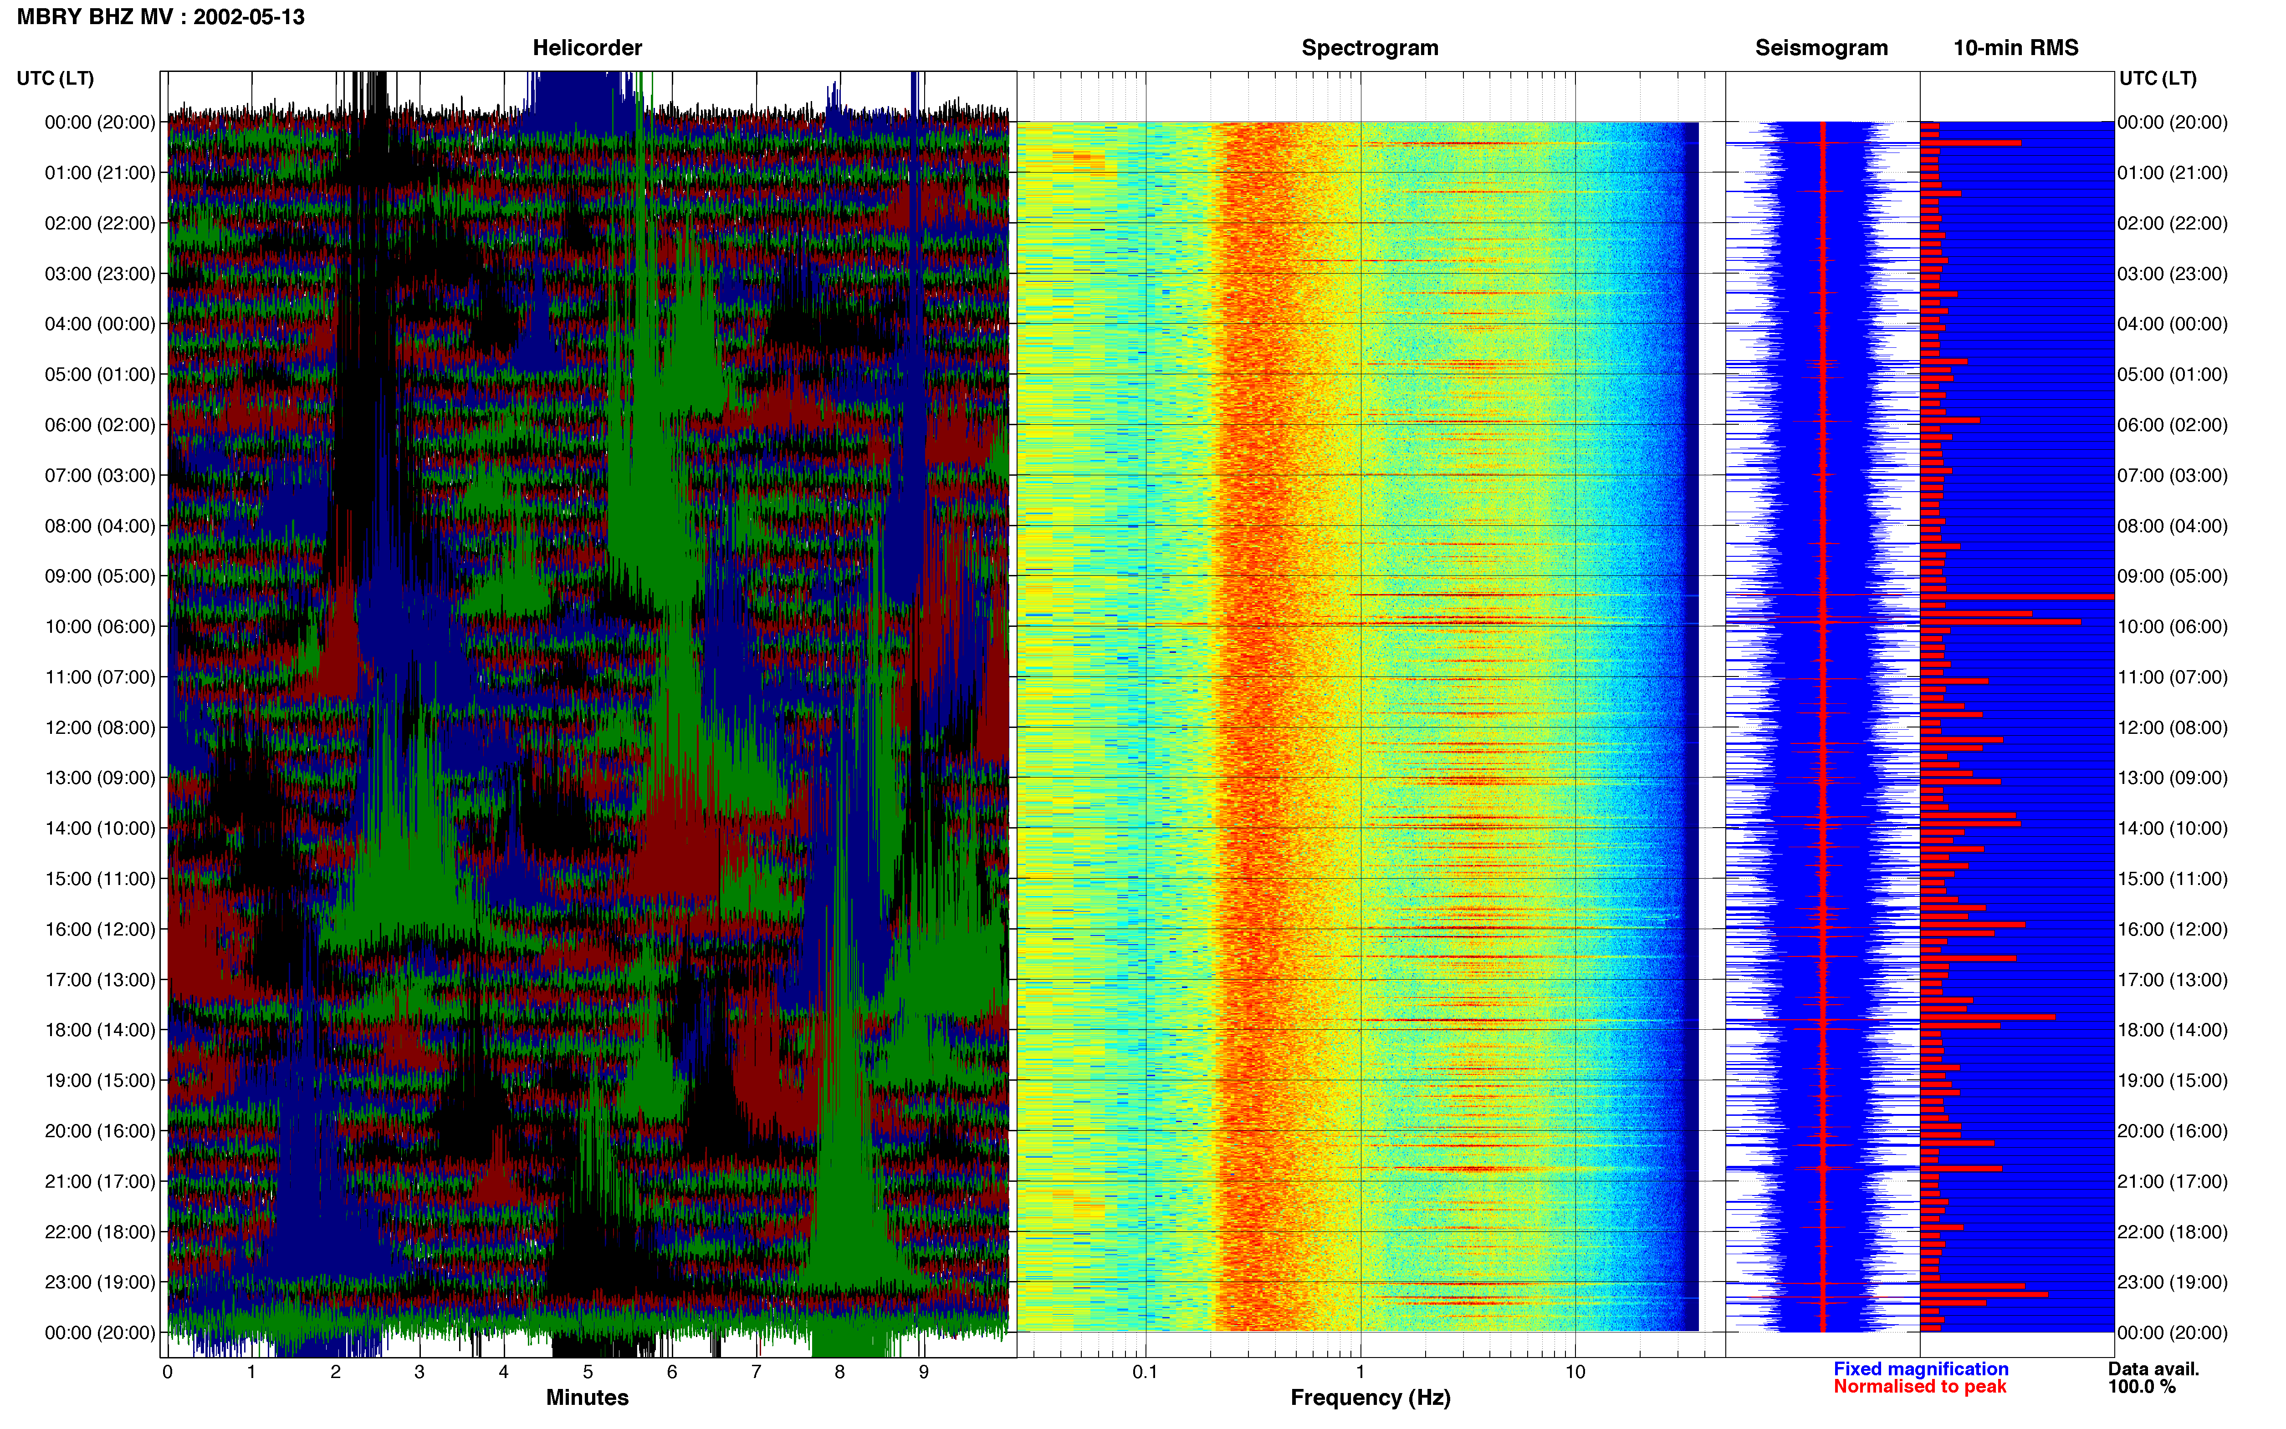Click frequency tick "10" under the Spectrogram
The image size is (2286, 1429).
click(1575, 1372)
